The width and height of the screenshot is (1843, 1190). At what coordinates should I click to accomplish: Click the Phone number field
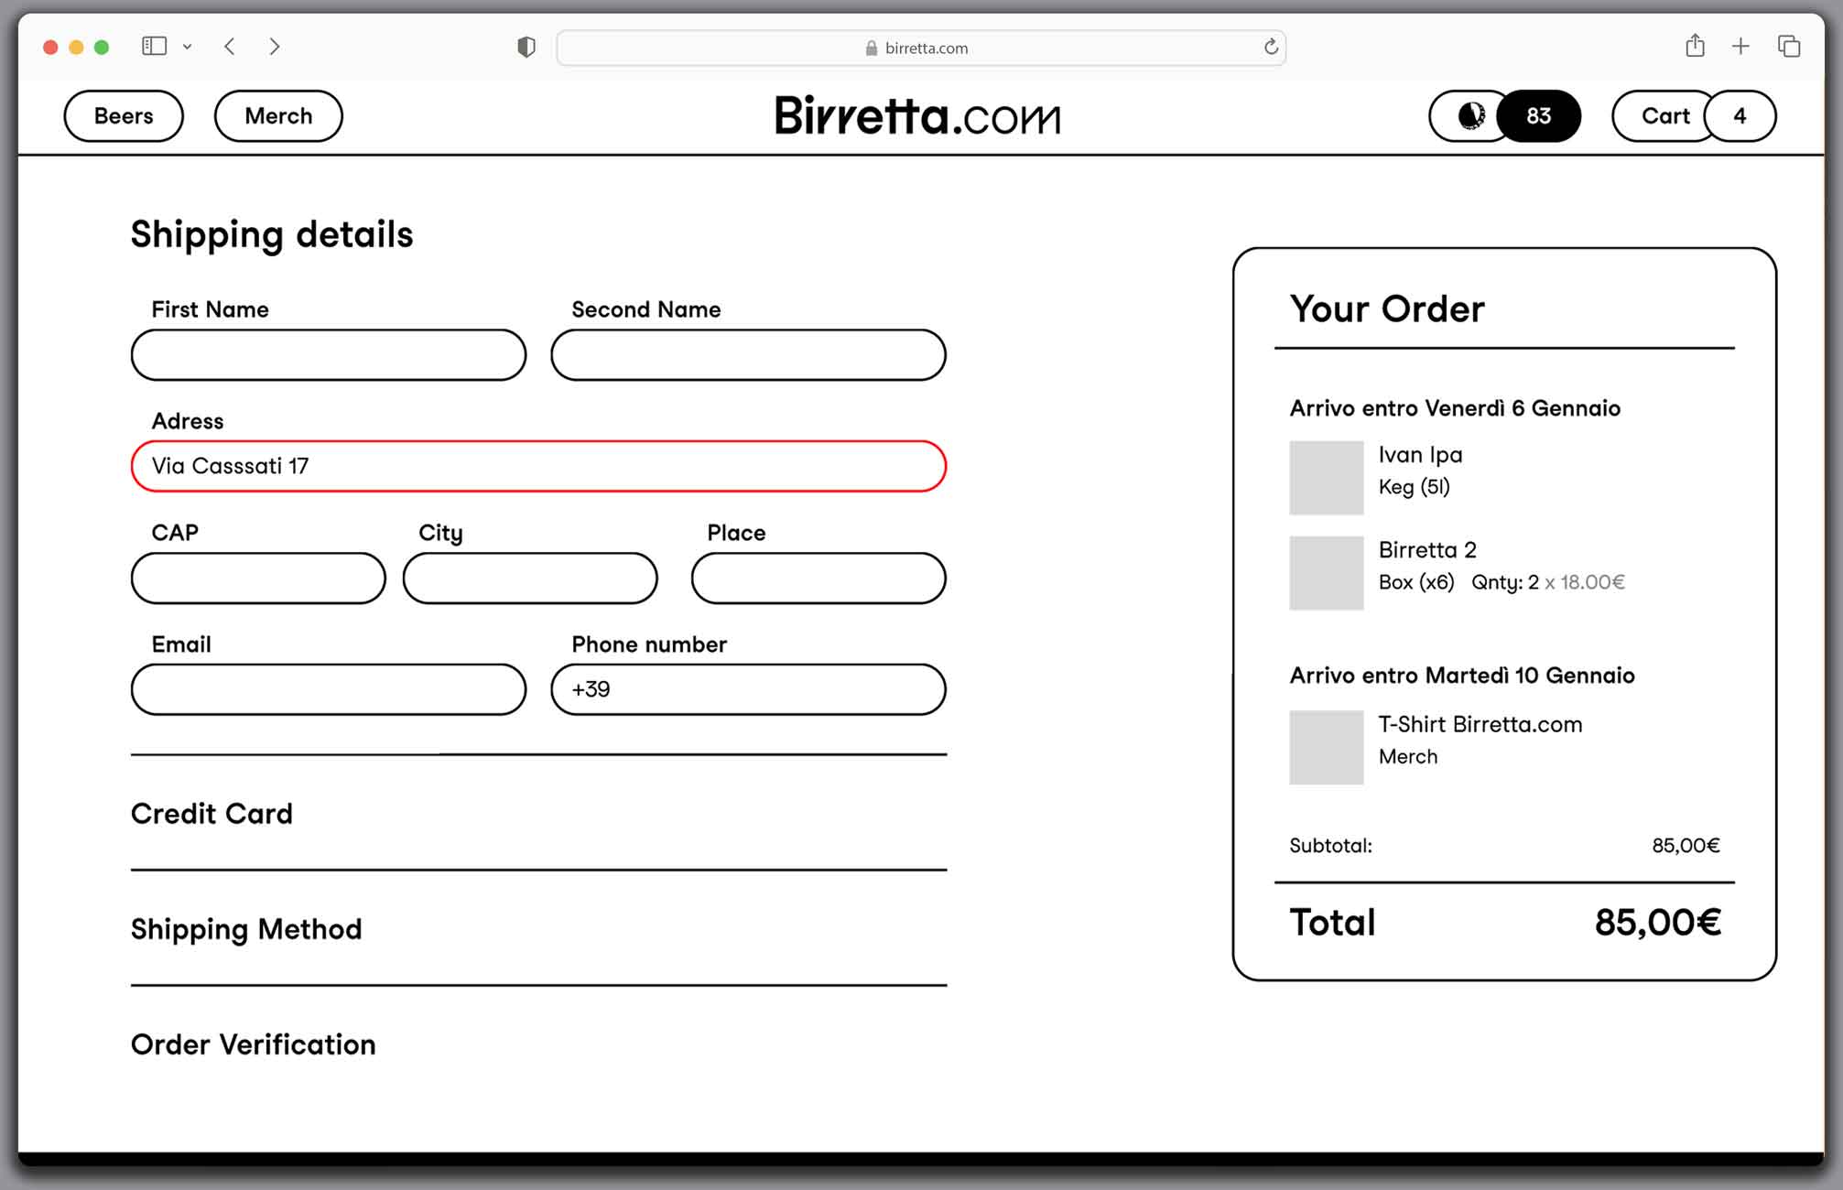[748, 689]
